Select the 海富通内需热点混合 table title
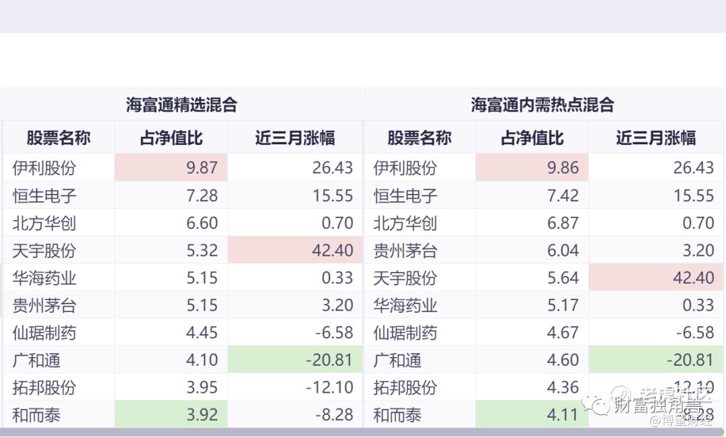This screenshot has width=726, height=437. point(542,105)
